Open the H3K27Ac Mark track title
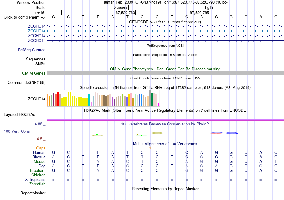 (165, 110)
